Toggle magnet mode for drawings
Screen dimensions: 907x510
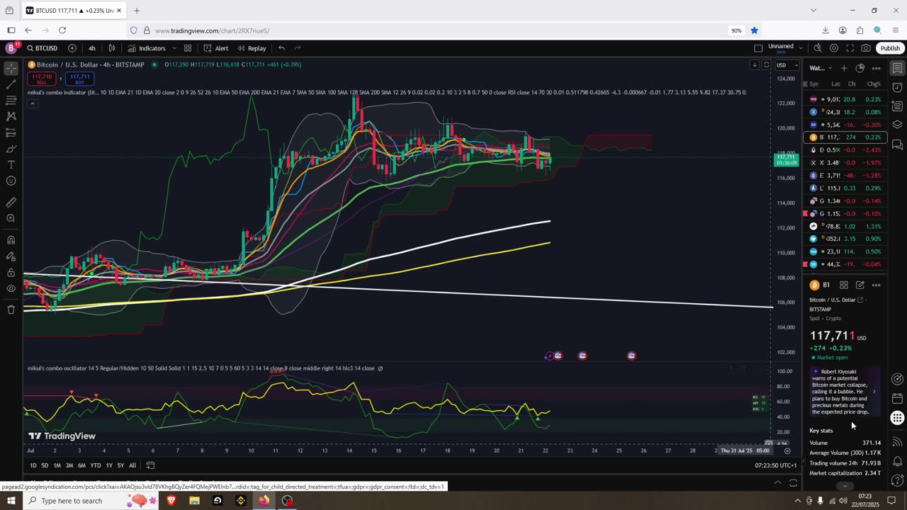(x=11, y=240)
